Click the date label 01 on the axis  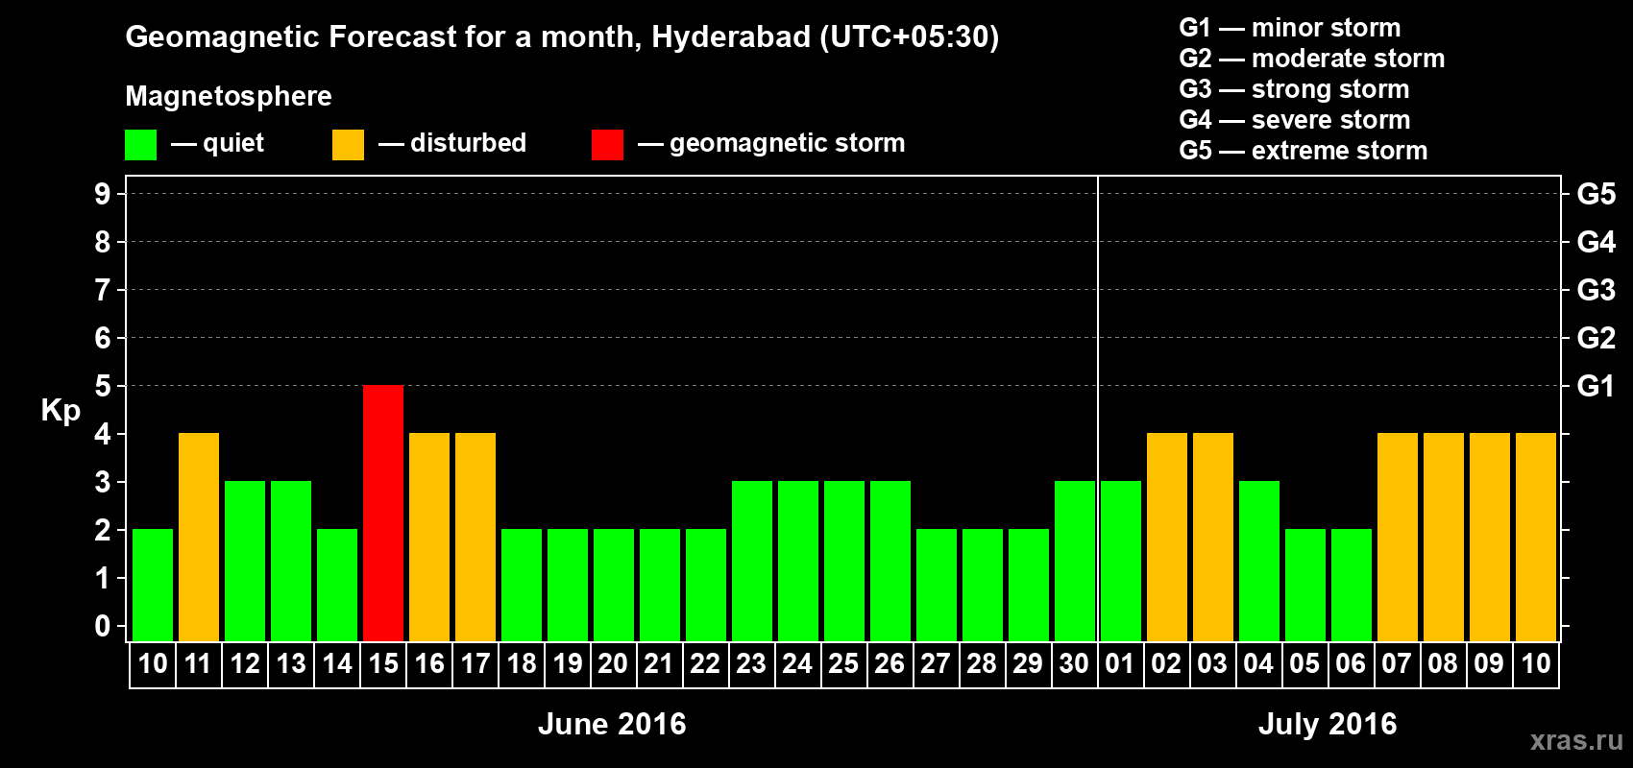(1120, 664)
